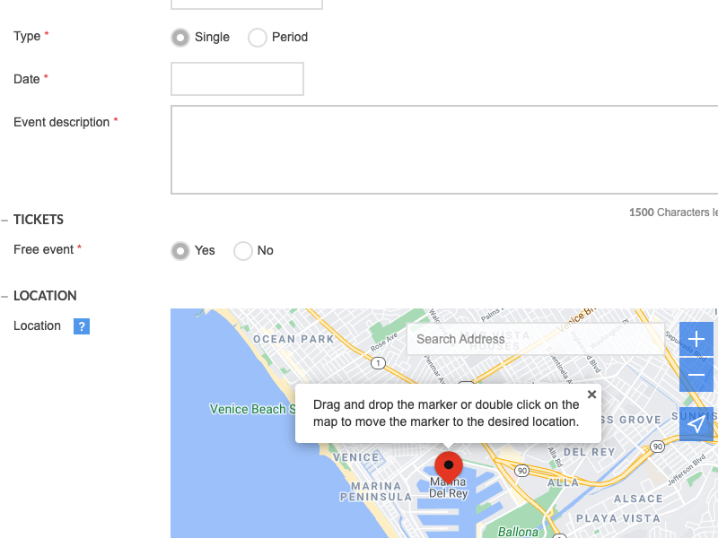Click the Date input field
Image resolution: width=718 pixels, height=538 pixels.
click(237, 79)
